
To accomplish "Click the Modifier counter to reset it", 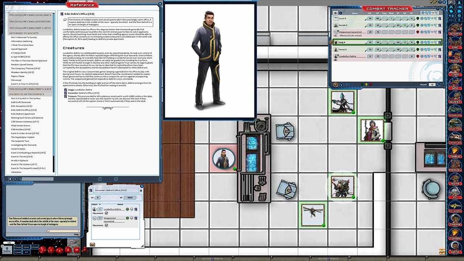I will 7,250.
